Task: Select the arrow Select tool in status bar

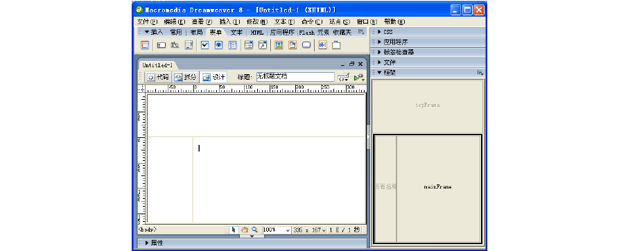Action: 234,230
